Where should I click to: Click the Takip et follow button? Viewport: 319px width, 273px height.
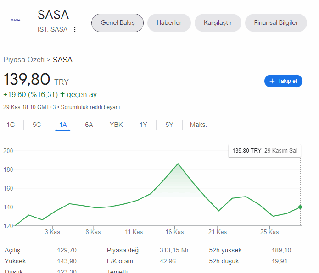(283, 81)
